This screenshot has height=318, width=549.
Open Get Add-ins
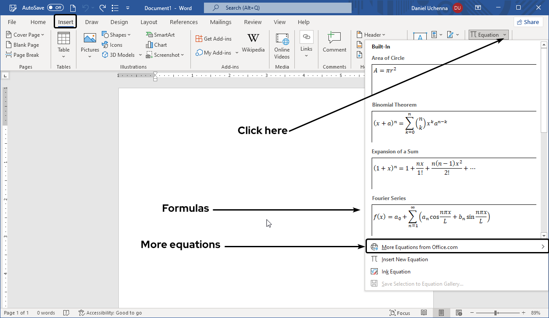click(x=214, y=38)
